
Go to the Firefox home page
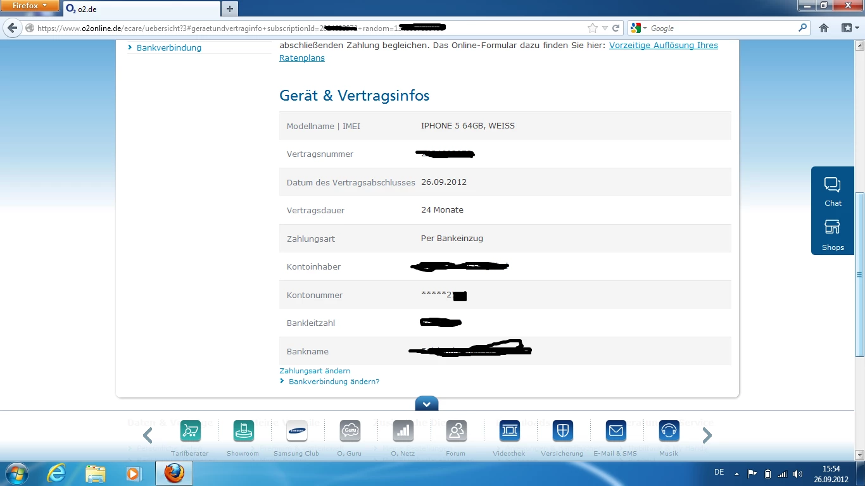click(824, 28)
